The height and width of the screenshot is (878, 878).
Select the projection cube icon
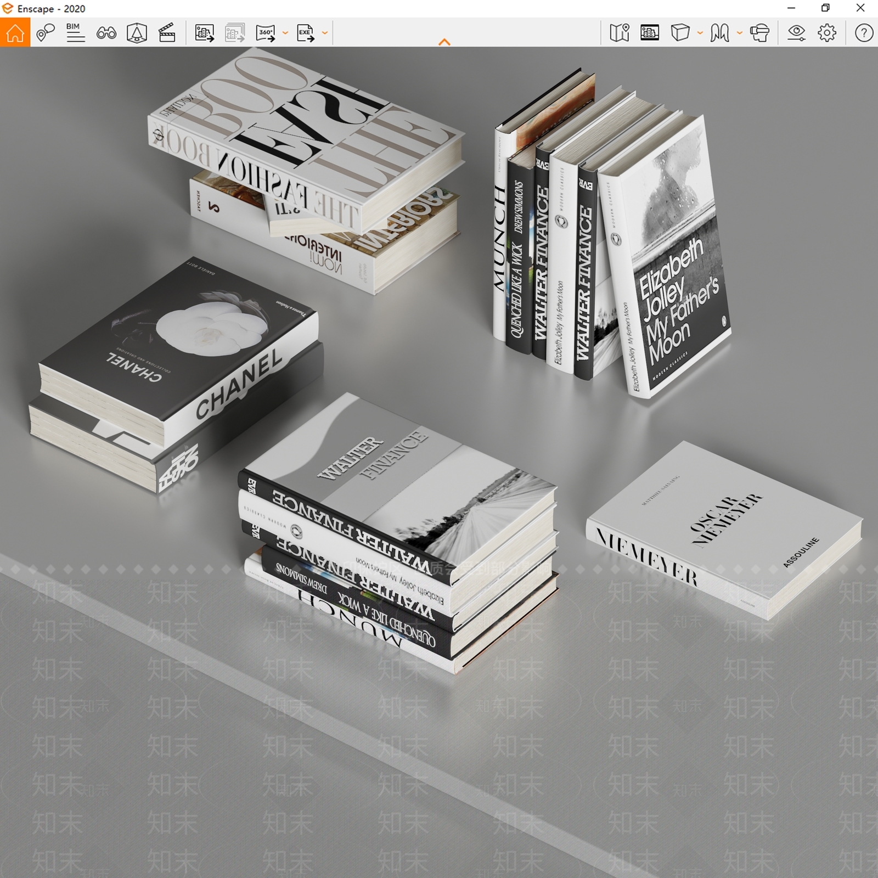680,33
